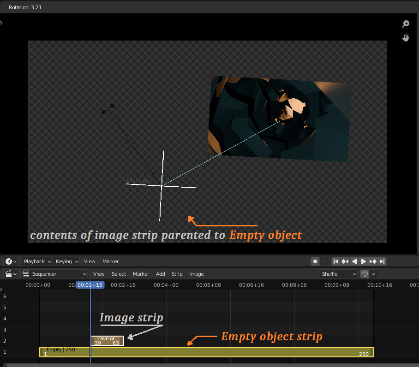Open the sequencer Marker menu

click(x=141, y=274)
